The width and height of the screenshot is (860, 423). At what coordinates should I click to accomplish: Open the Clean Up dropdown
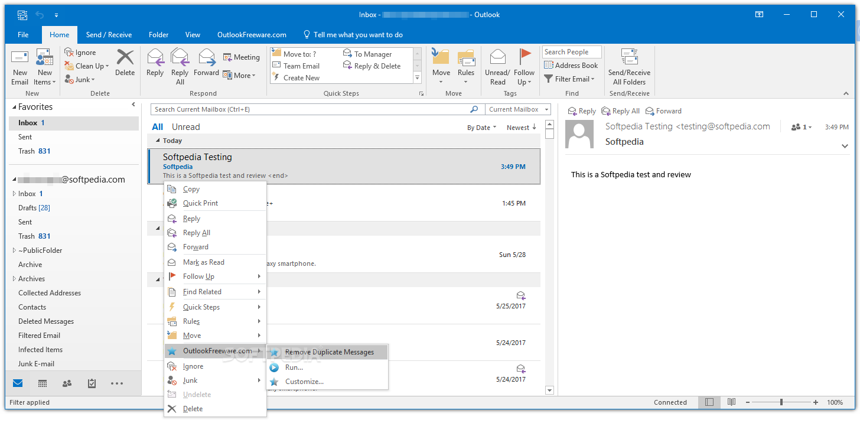(87, 66)
